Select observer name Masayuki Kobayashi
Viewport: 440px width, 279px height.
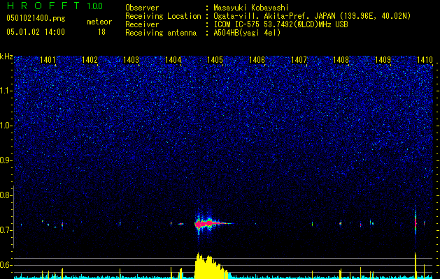tap(251, 8)
